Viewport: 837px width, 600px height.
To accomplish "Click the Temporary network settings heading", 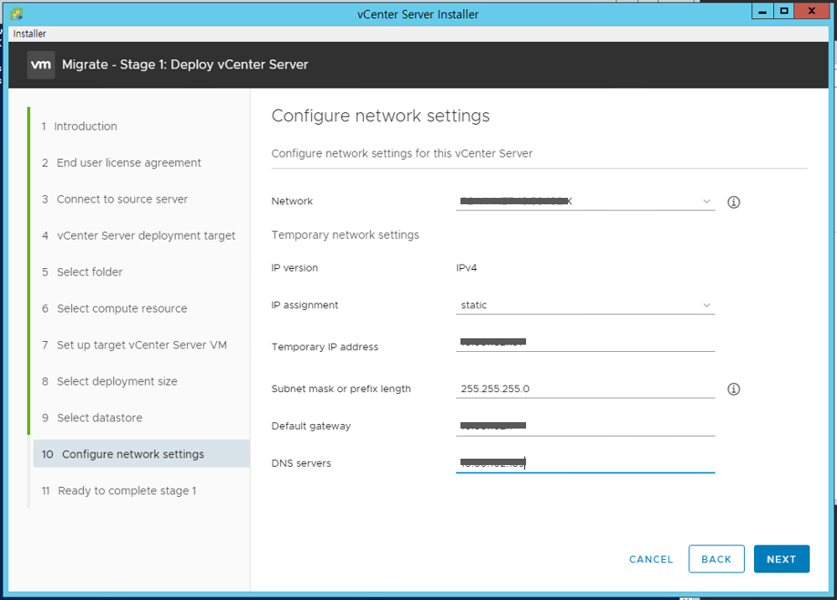I will [345, 235].
